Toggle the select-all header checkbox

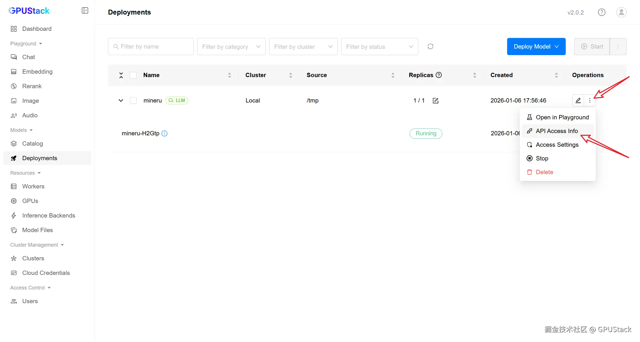pos(133,75)
